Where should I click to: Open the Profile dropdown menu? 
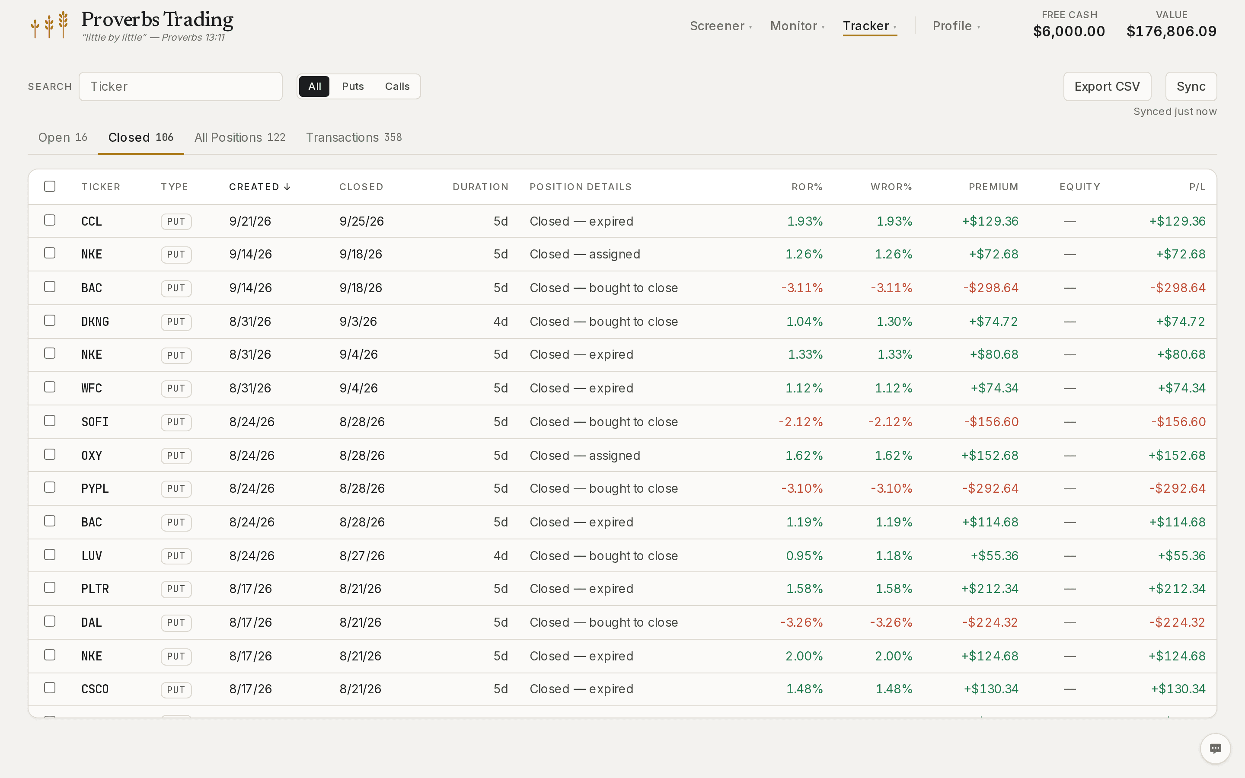pyautogui.click(x=956, y=26)
